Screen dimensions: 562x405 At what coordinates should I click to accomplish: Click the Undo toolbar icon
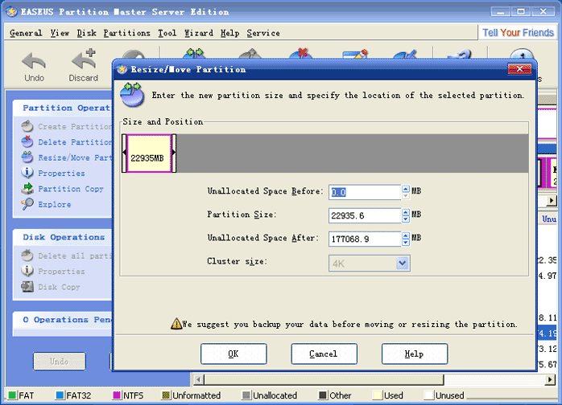click(34, 61)
